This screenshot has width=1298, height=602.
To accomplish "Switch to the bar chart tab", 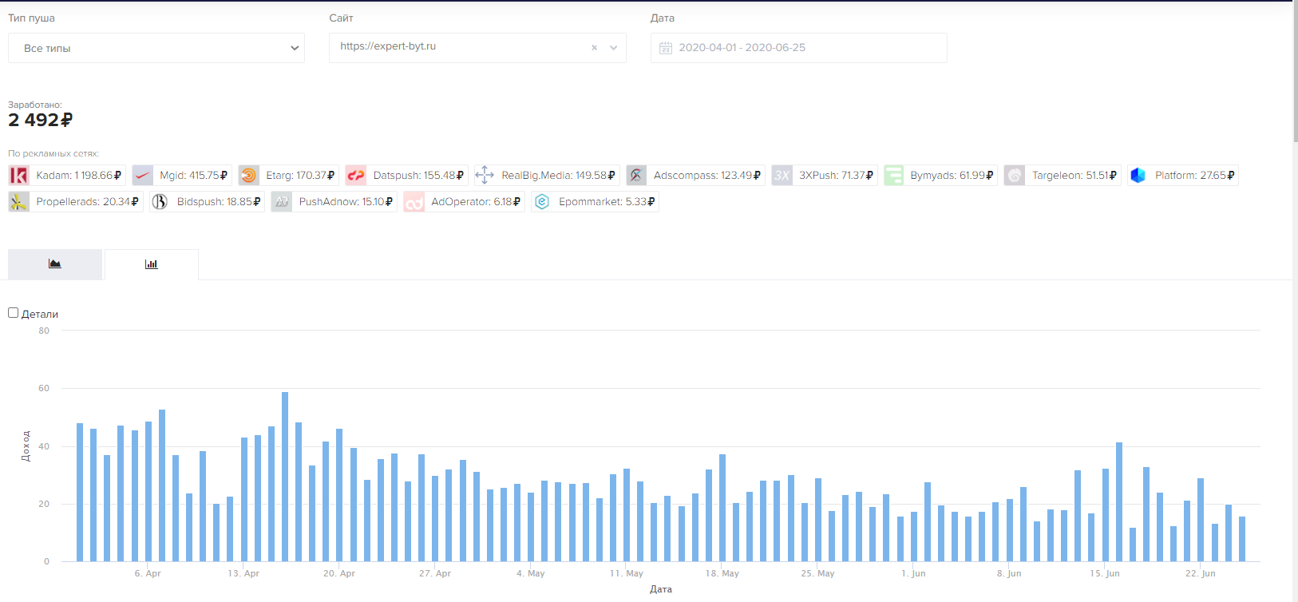I will click(152, 264).
